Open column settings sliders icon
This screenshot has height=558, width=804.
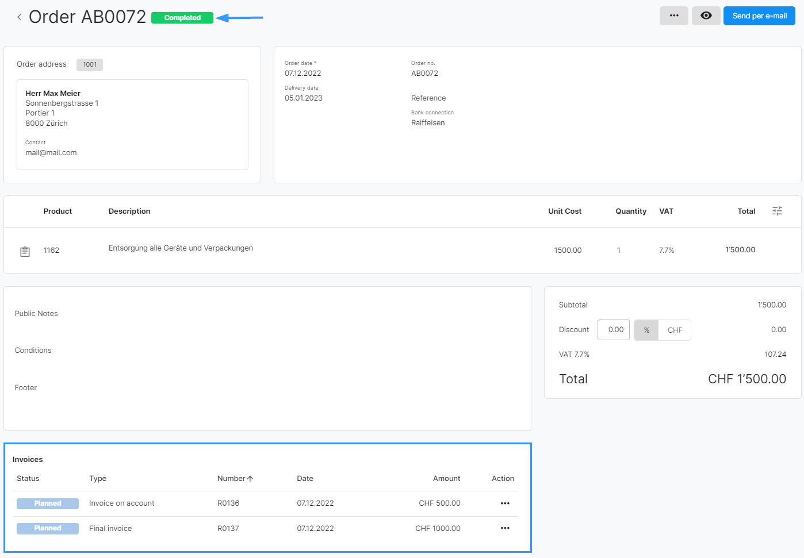777,211
